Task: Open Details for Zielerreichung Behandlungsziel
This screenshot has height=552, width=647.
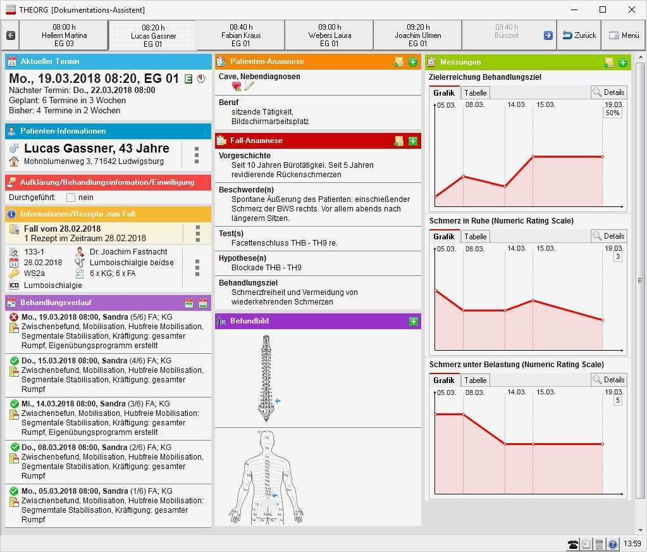Action: coord(608,92)
